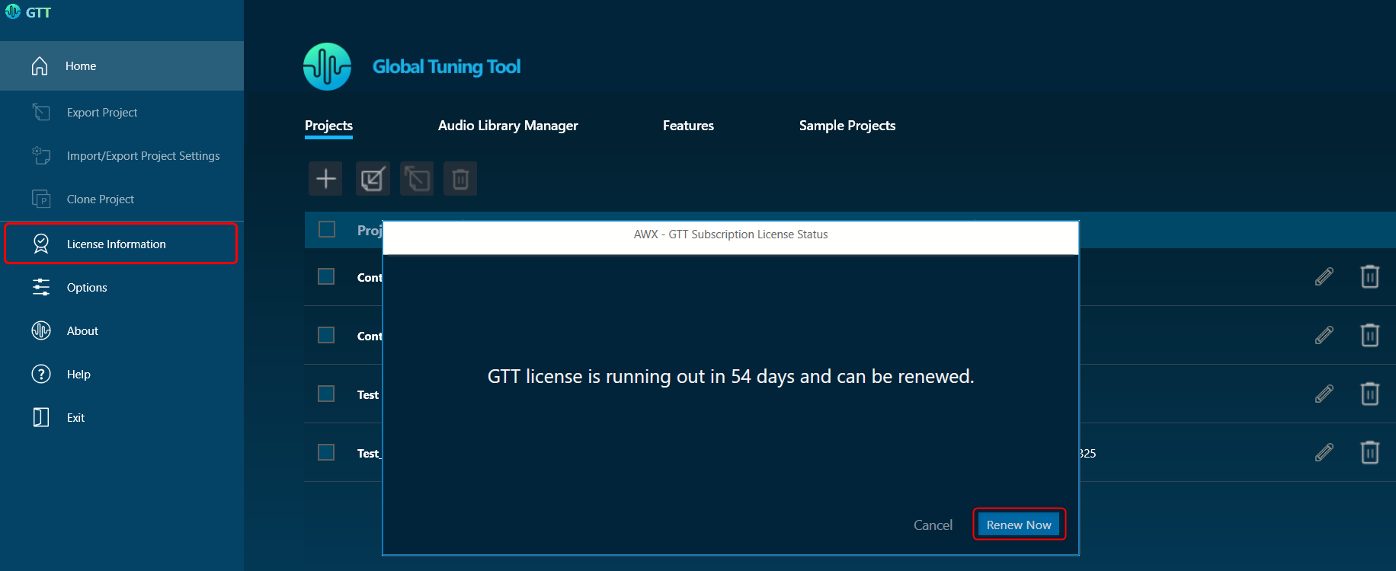Check the last project row checkbox

(326, 452)
